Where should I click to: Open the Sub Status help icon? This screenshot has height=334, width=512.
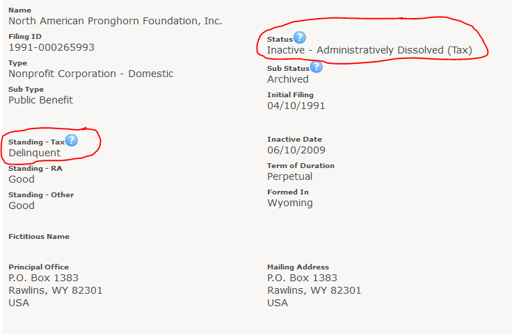pyautogui.click(x=316, y=67)
